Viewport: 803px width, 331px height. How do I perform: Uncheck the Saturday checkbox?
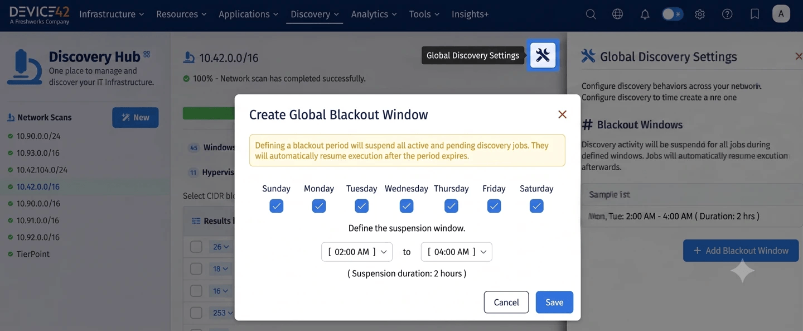(x=536, y=206)
